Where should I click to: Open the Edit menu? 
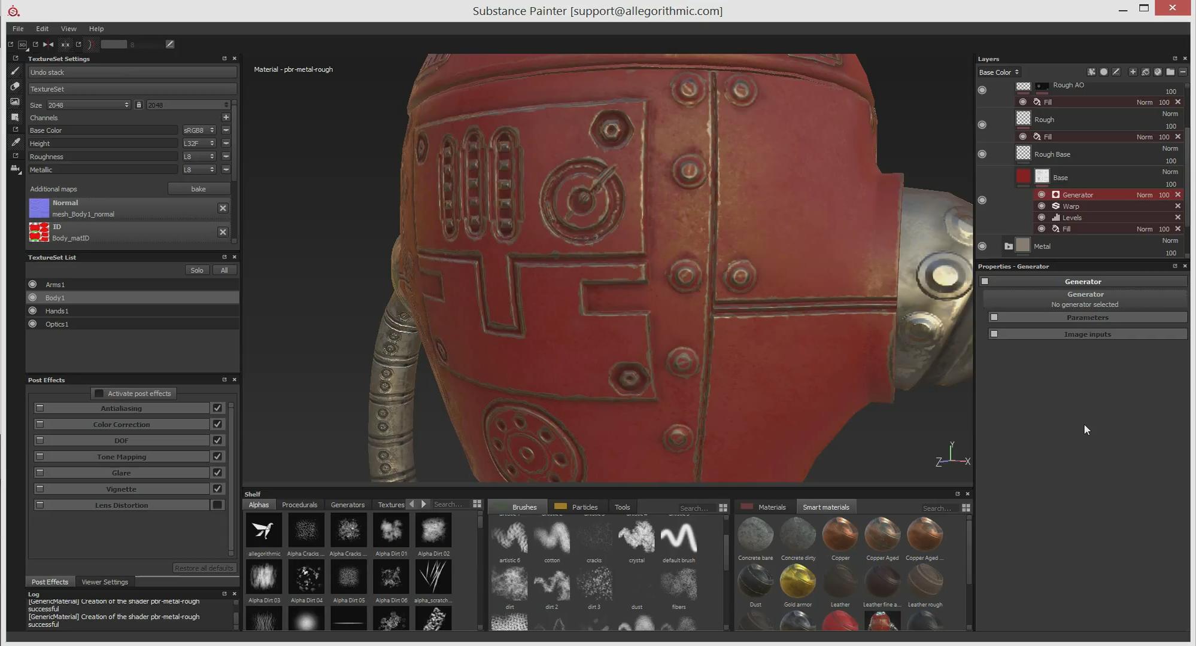[x=42, y=29]
